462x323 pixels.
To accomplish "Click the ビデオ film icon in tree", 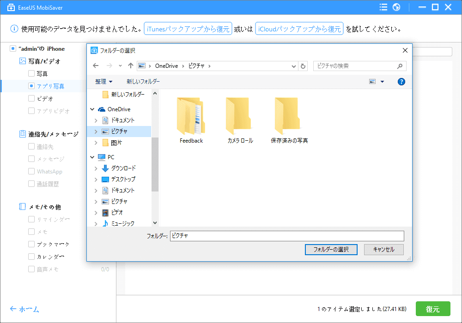I will [105, 212].
